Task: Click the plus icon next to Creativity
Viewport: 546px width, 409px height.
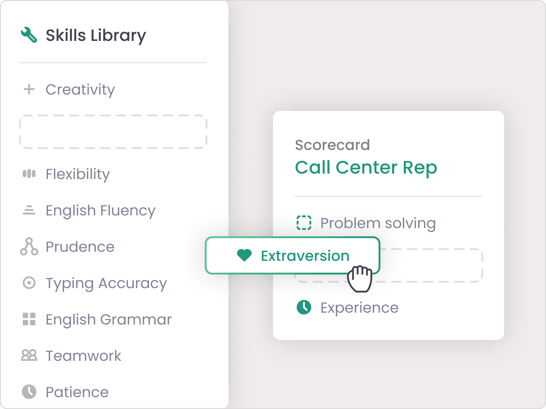Action: [x=29, y=89]
